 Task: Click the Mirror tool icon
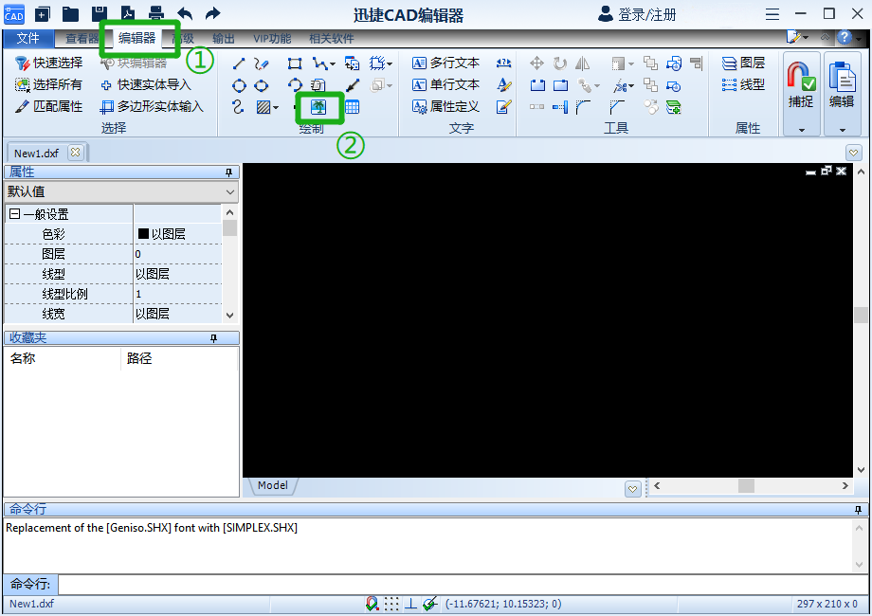[582, 63]
